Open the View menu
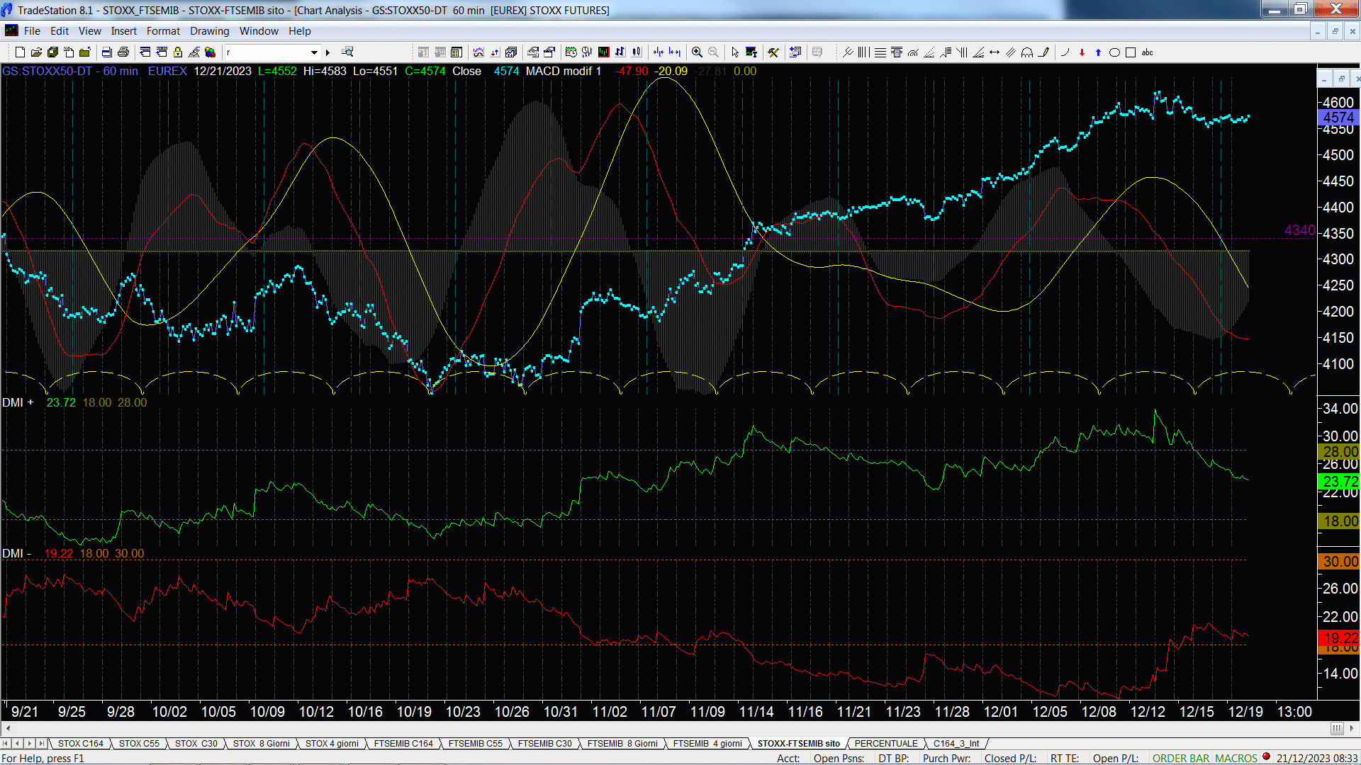The width and height of the screenshot is (1361, 765). point(89,31)
